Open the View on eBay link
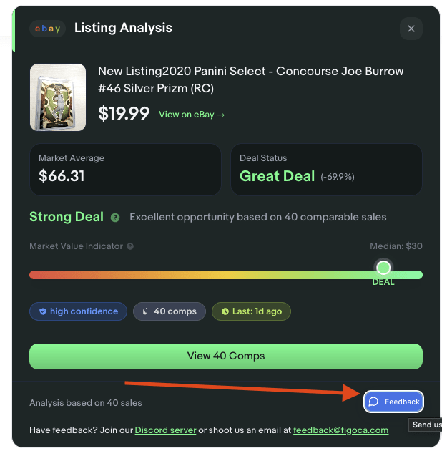The width and height of the screenshot is (442, 456). pos(192,115)
